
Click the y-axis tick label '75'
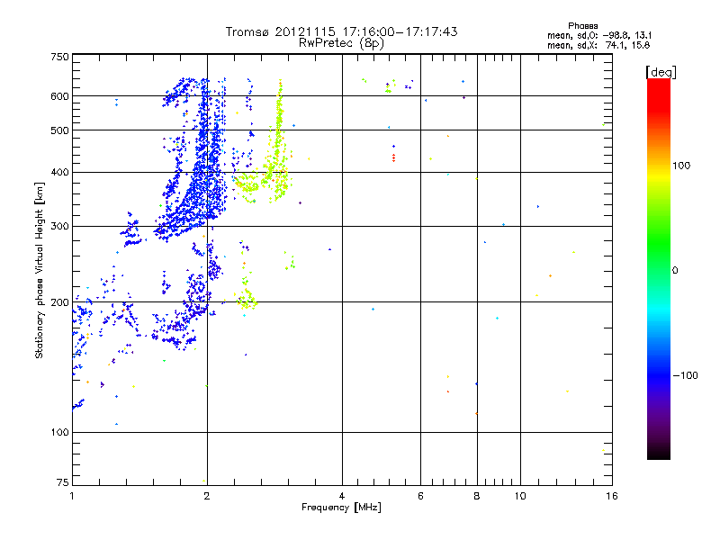point(63,482)
